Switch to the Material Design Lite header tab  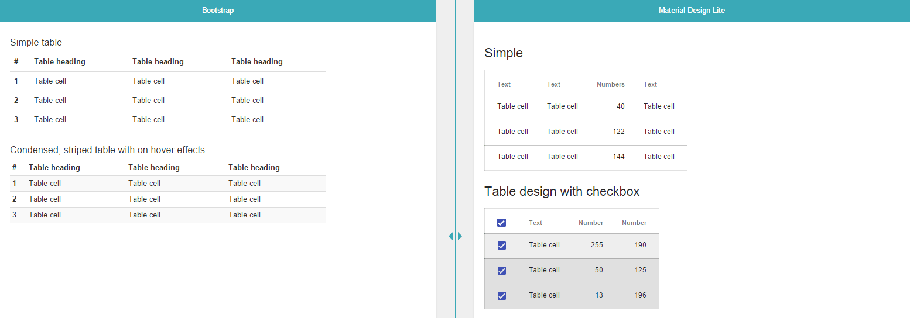point(692,11)
